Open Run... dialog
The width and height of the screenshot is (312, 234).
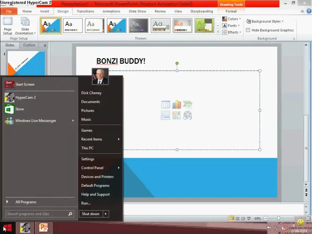point(86,203)
